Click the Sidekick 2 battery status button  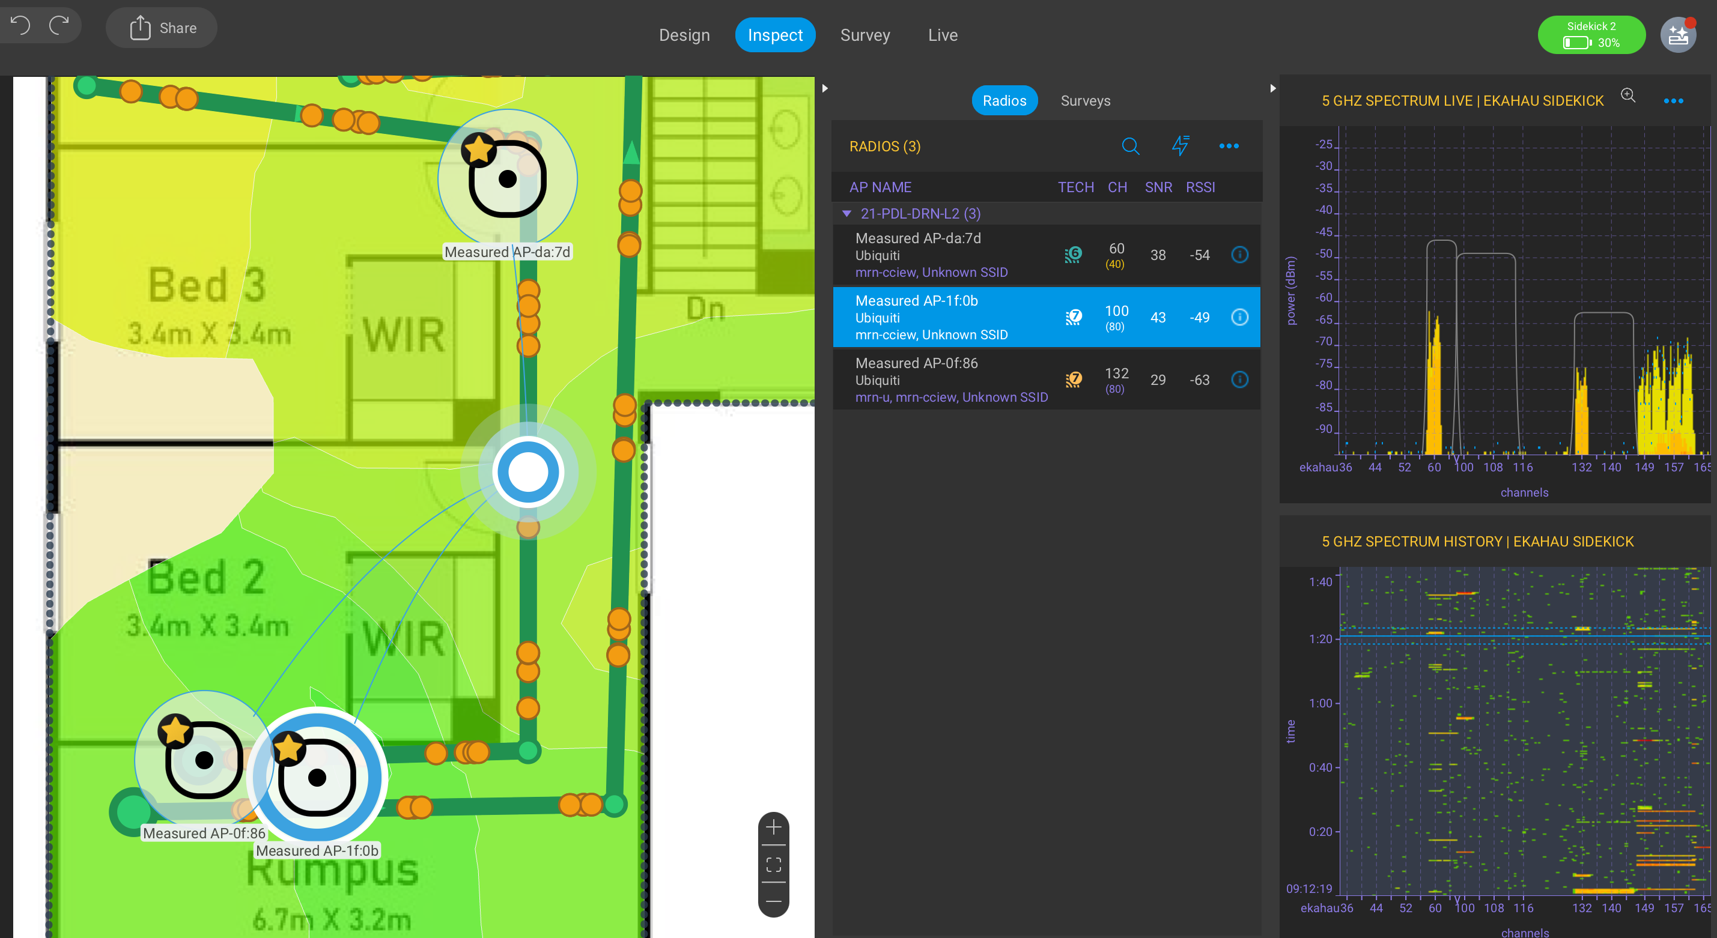click(1590, 35)
